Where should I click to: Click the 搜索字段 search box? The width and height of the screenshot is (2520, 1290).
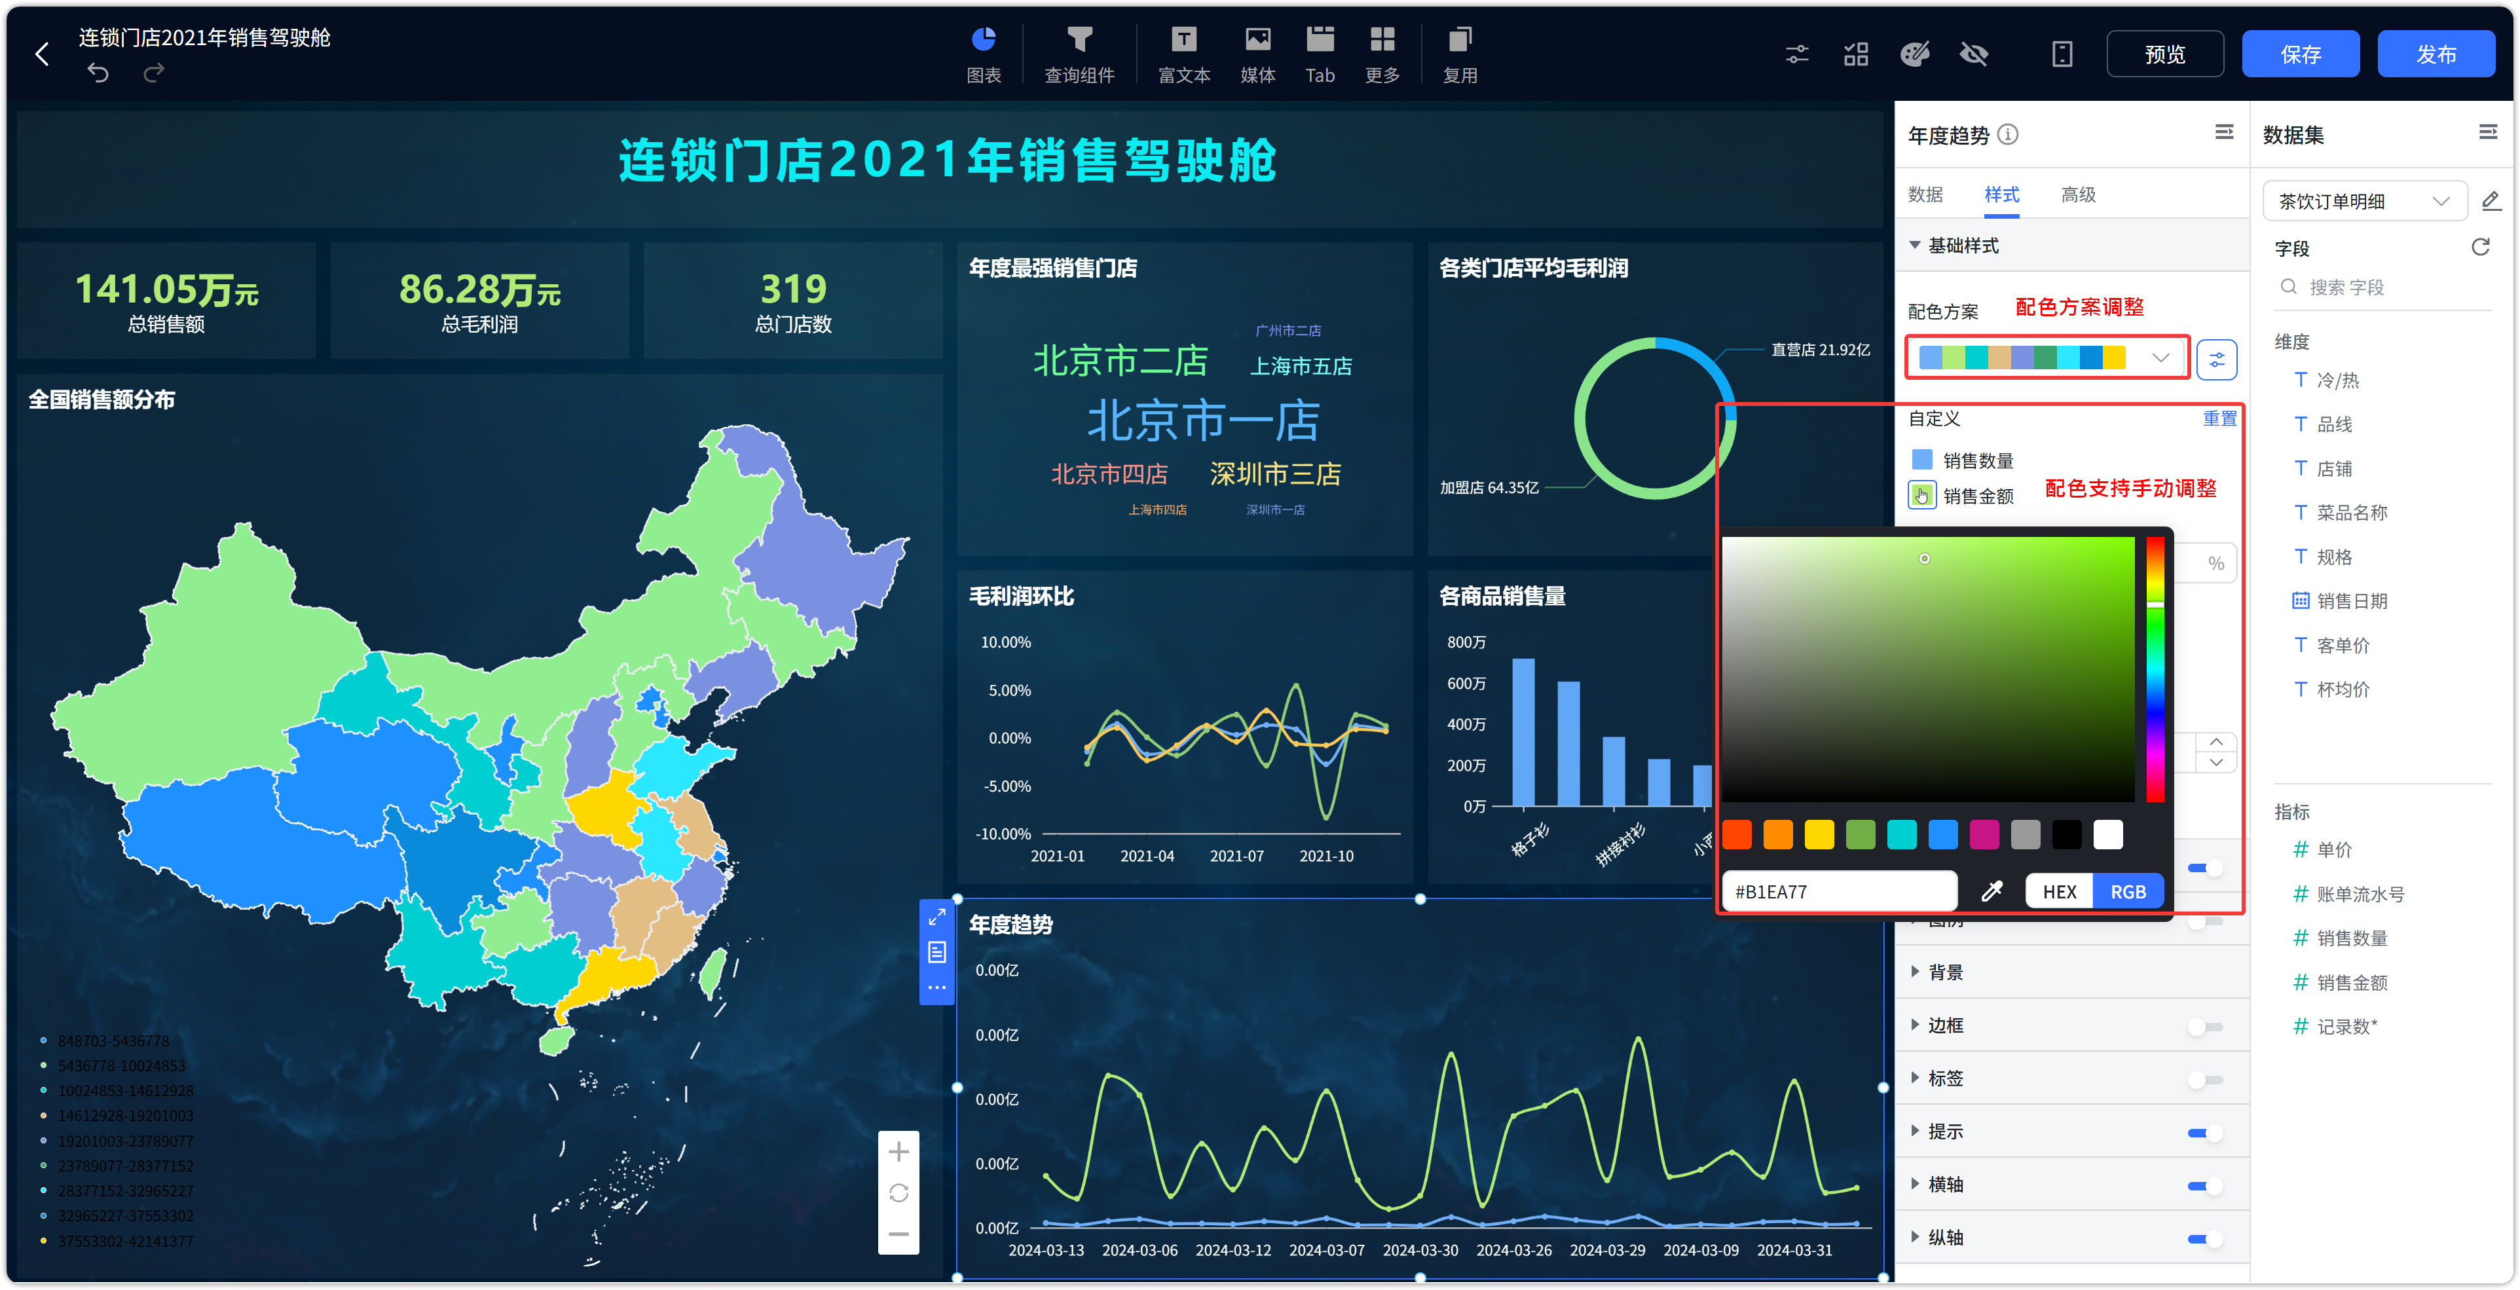[2383, 287]
